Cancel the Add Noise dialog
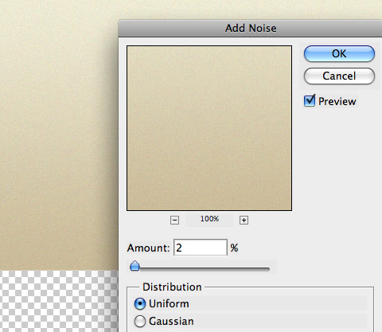The width and height of the screenshot is (382, 332). click(339, 76)
